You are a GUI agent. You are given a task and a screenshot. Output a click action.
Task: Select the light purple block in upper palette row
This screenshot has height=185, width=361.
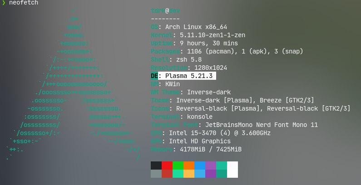[x=211, y=166]
